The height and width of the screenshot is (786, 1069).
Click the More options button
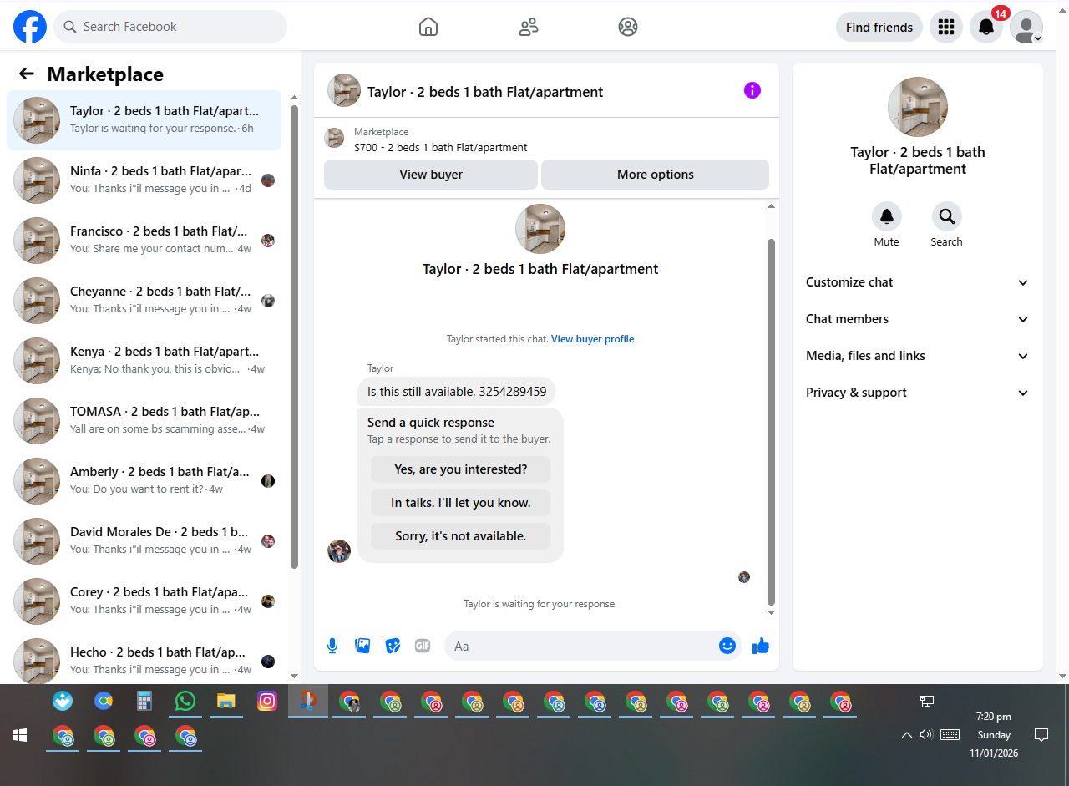pyautogui.click(x=656, y=175)
